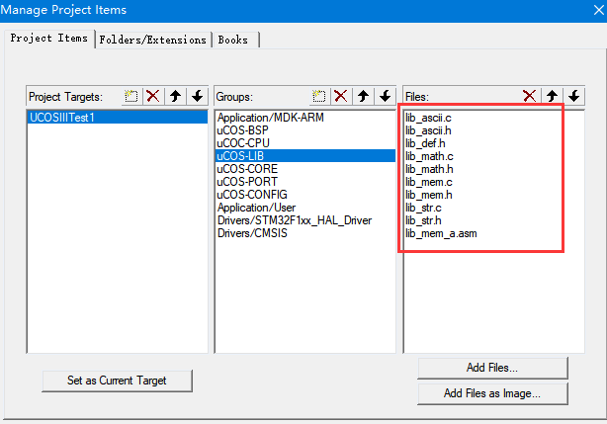Click the Add Files... button
The image size is (607, 424).
pos(492,368)
